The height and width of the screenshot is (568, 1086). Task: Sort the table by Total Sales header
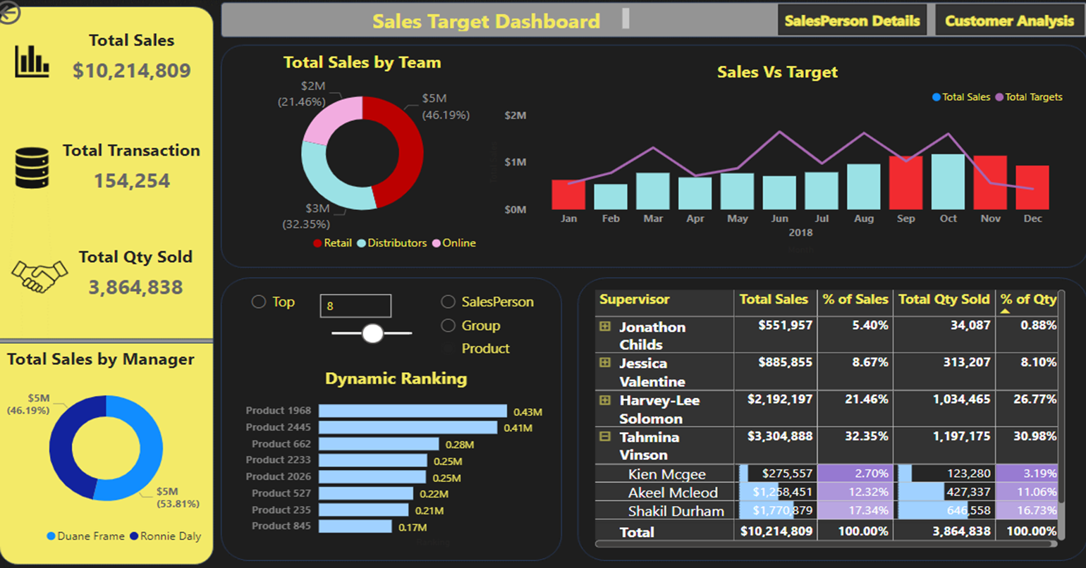[774, 300]
